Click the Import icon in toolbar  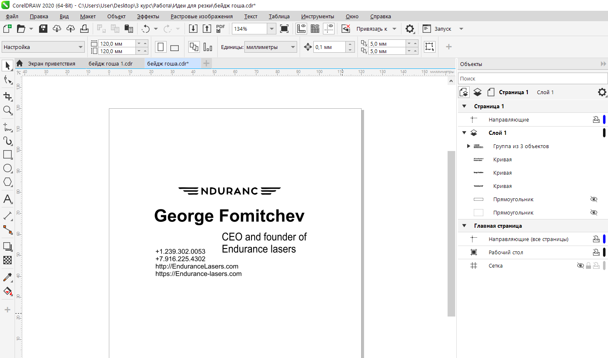[193, 29]
